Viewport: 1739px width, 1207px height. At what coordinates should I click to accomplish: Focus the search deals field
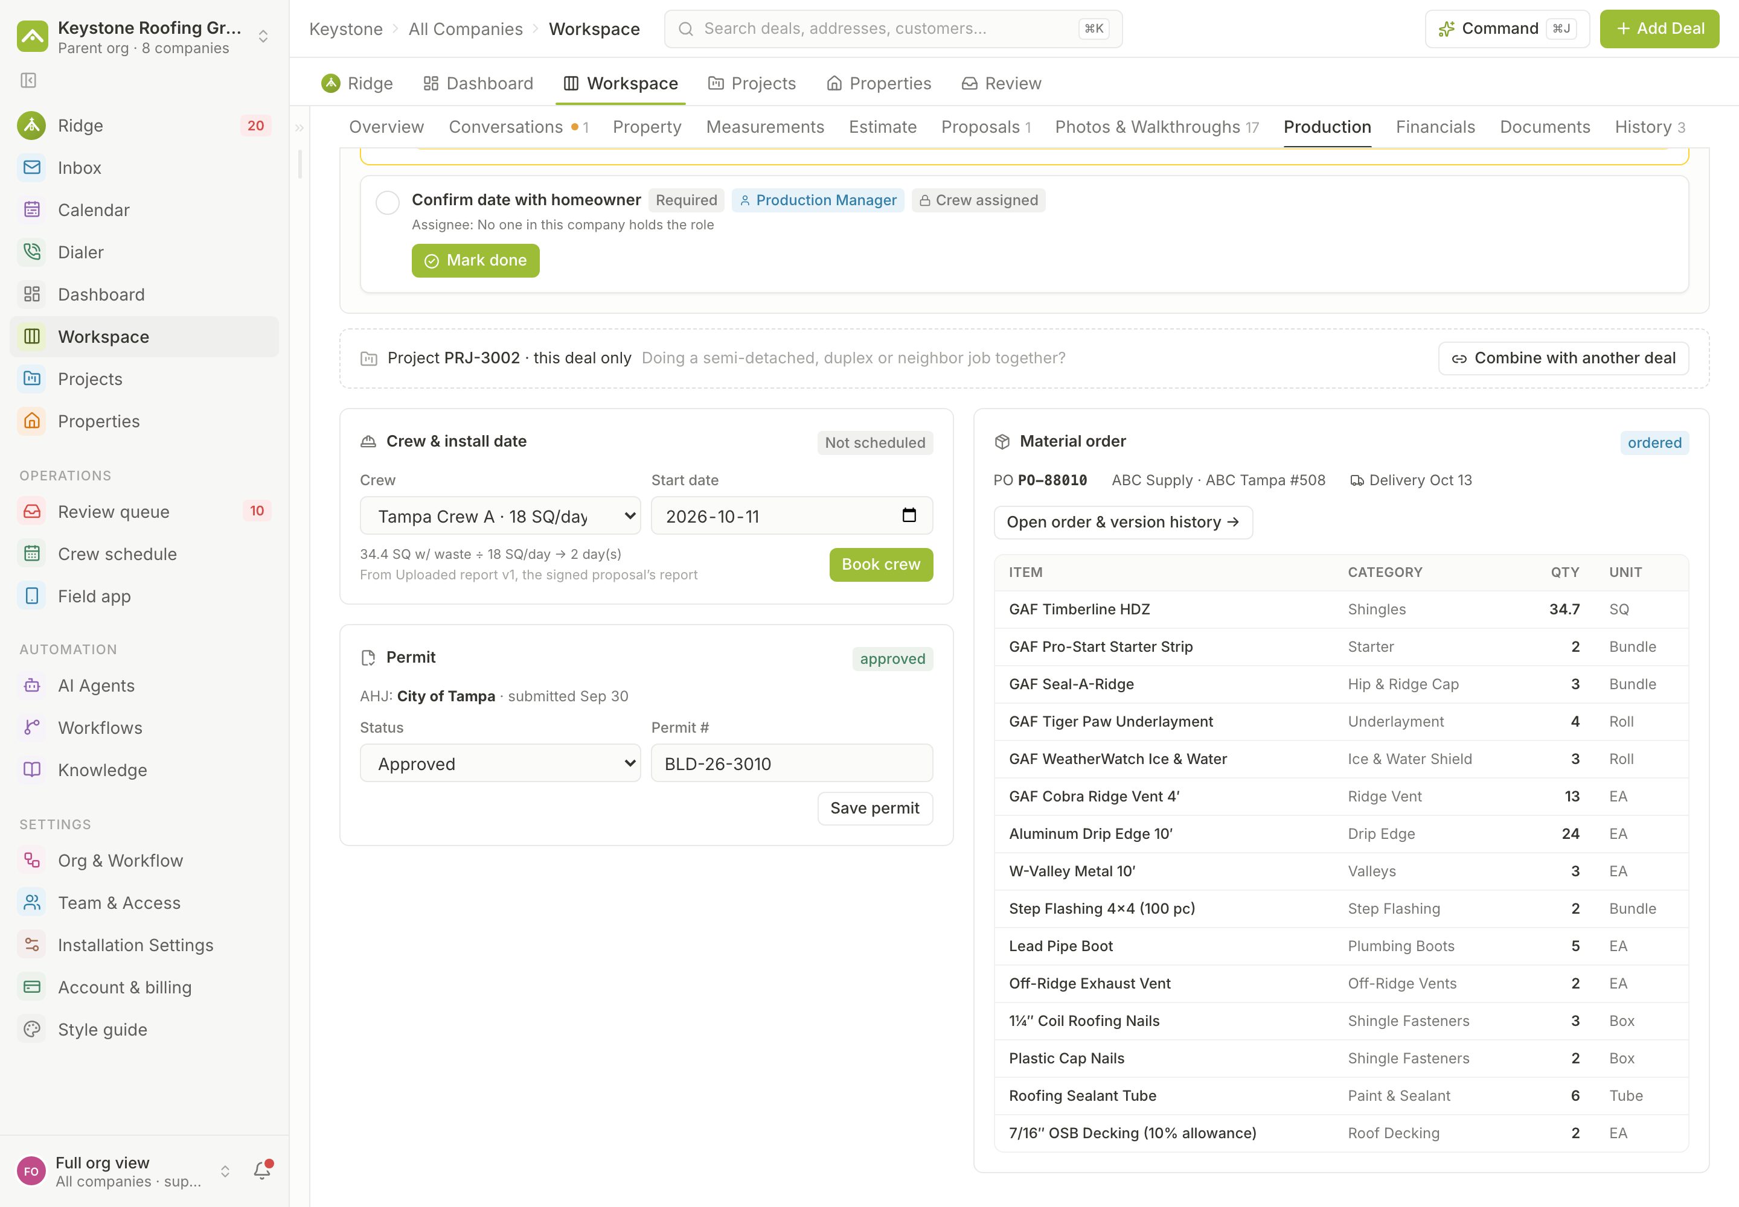tap(893, 29)
